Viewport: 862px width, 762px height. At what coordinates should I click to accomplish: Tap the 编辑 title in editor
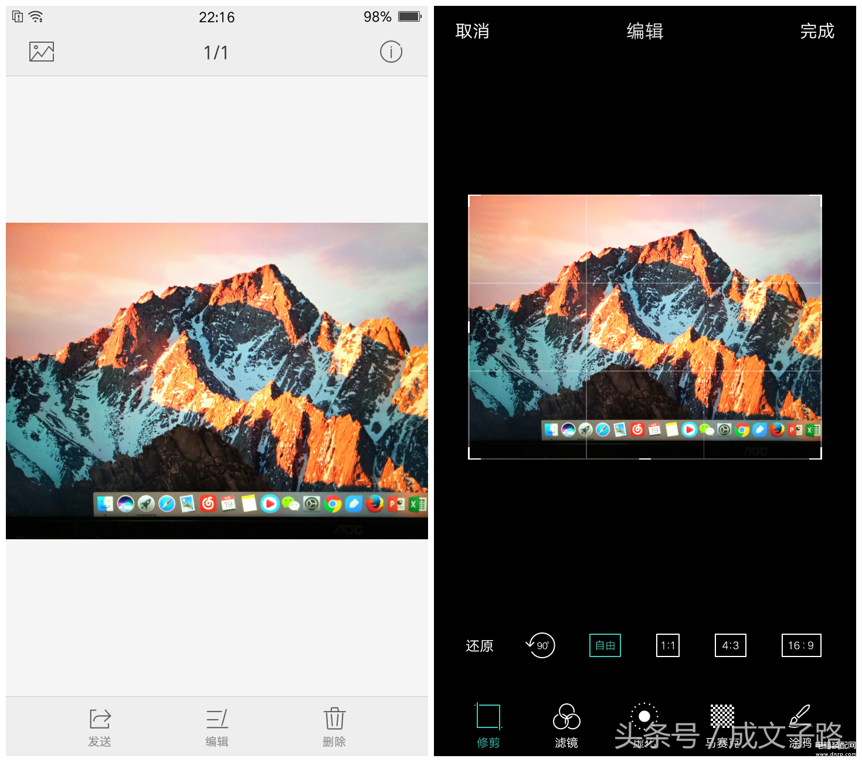[644, 31]
